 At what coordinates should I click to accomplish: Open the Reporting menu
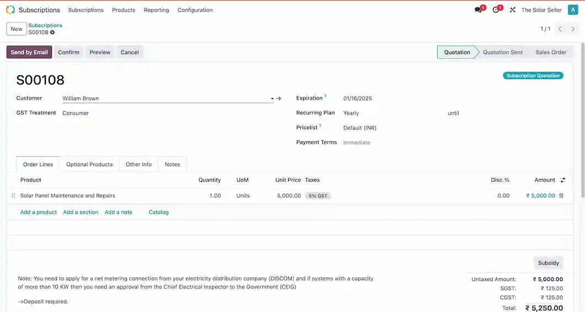156,10
